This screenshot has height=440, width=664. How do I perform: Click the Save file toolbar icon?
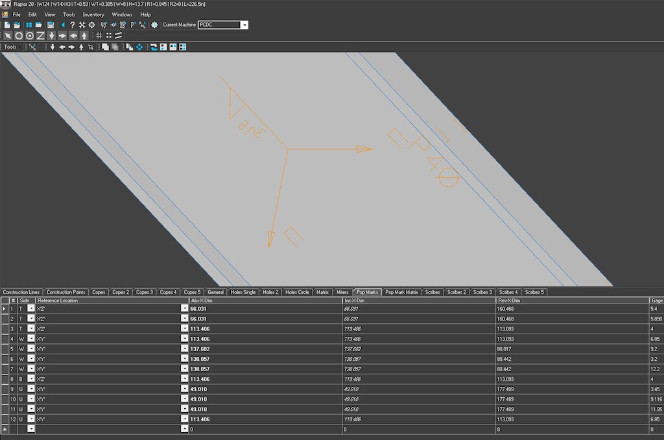(x=50, y=25)
